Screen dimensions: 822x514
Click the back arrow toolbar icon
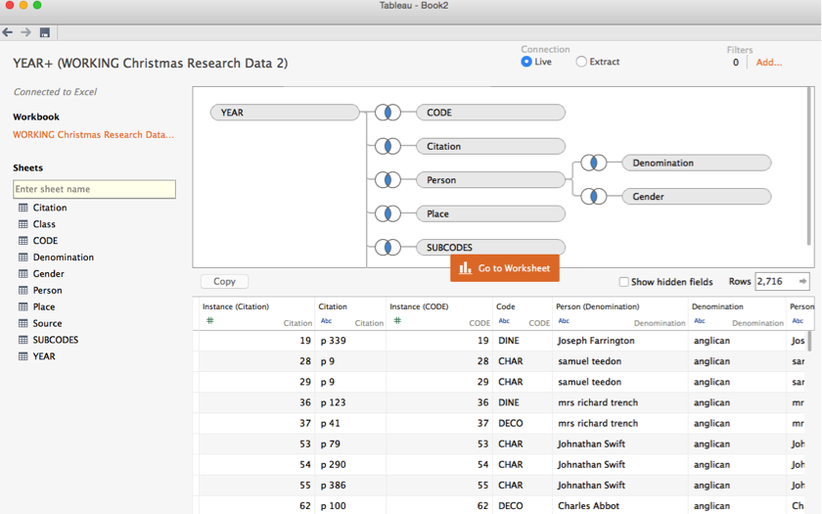pyautogui.click(x=8, y=32)
